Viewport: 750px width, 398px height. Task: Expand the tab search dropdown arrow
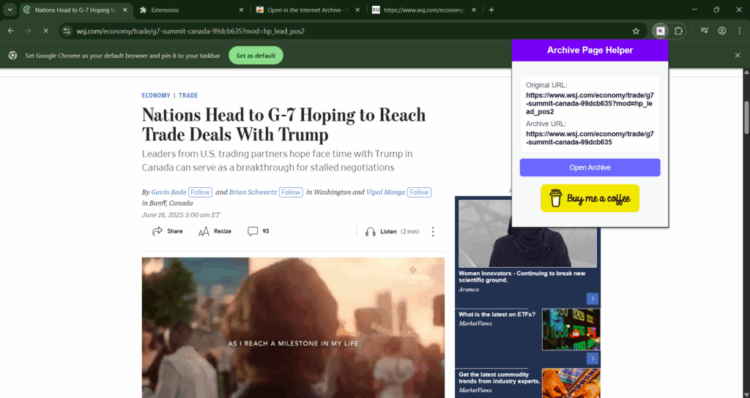tap(10, 10)
